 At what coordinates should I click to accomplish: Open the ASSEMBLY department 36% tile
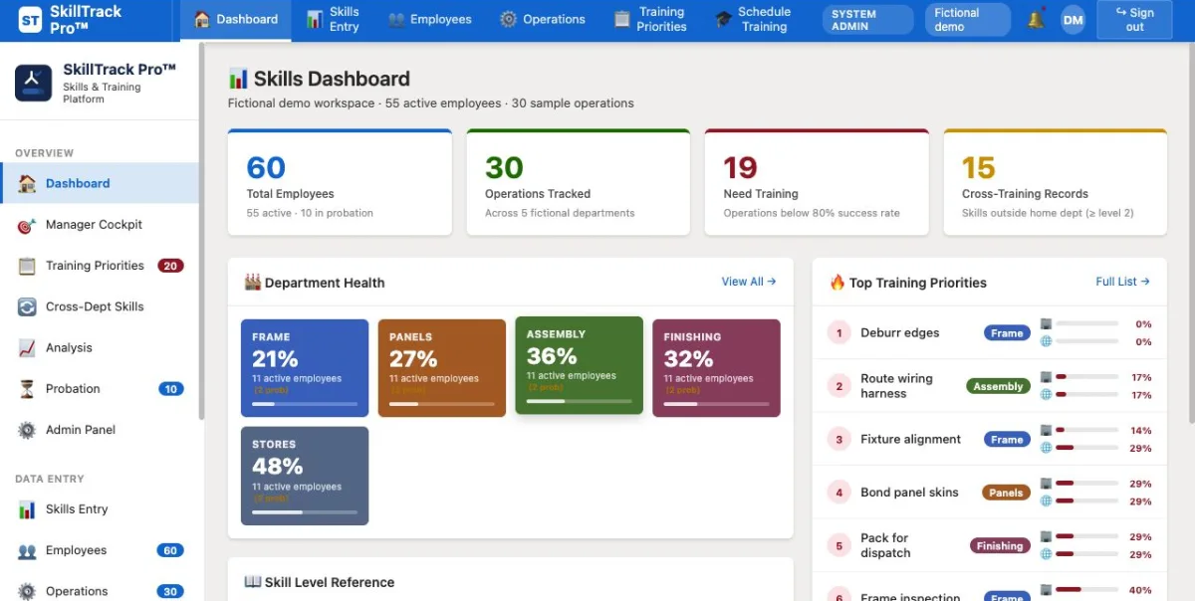point(579,365)
